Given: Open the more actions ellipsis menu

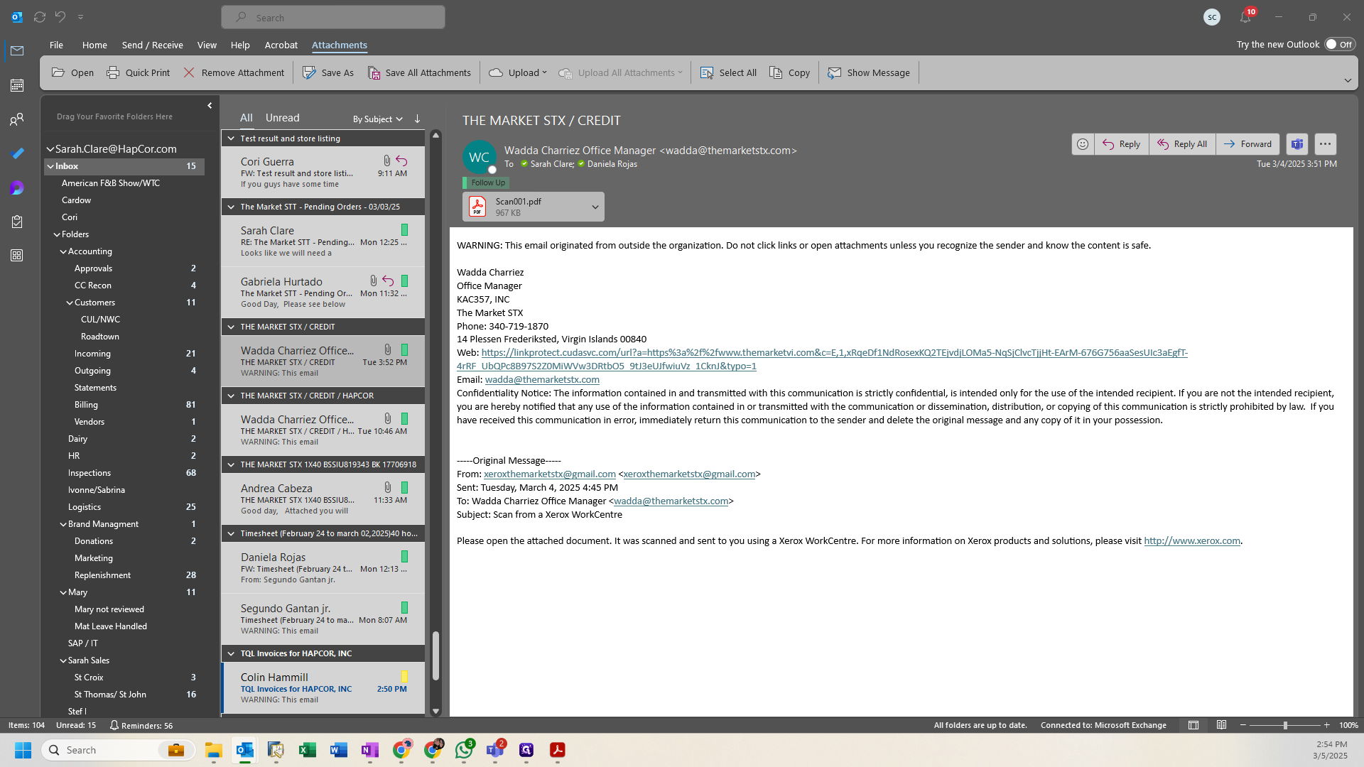Looking at the screenshot, I should 1325,144.
